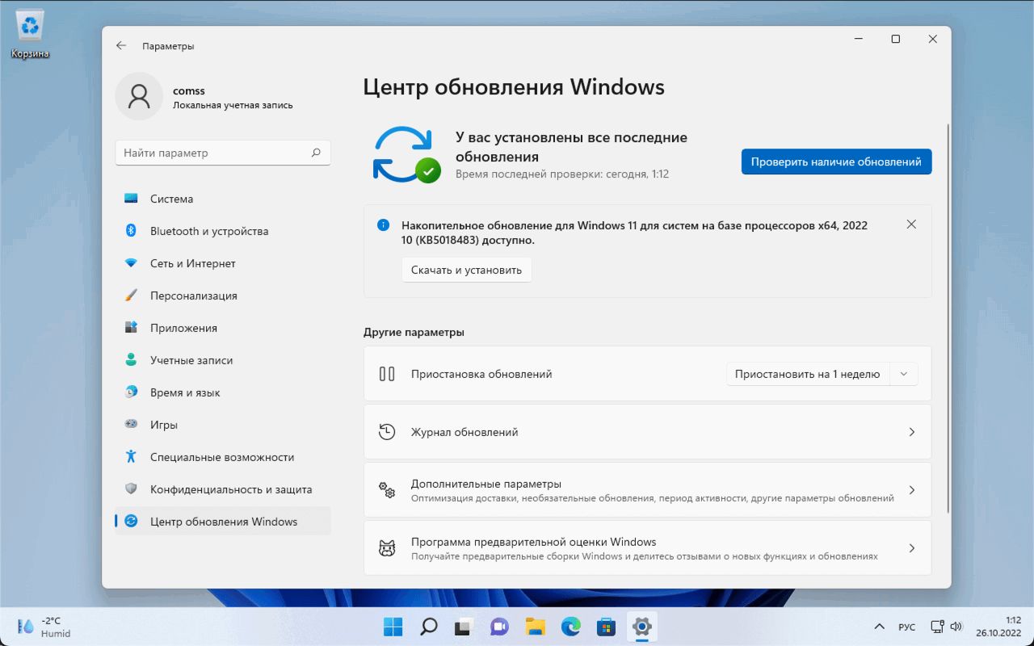Image resolution: width=1034 pixels, height=646 pixels.
Task: Open Журнал обновлений via its chevron
Action: [911, 432]
